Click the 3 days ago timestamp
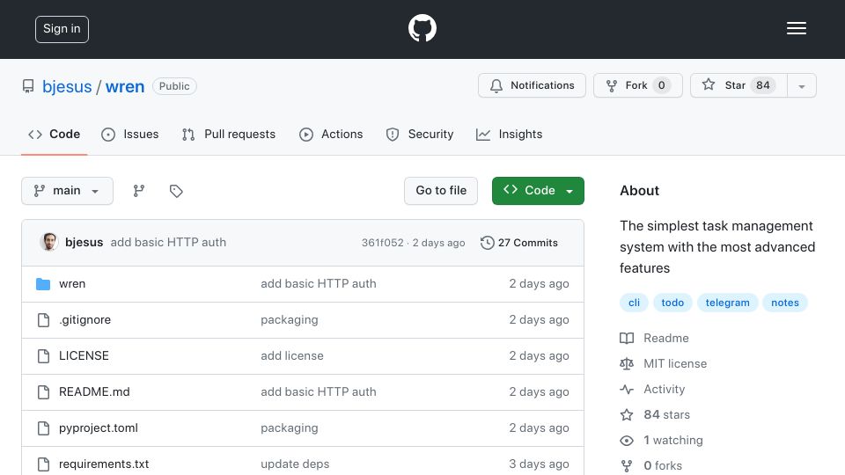This screenshot has height=475, width=845. [x=539, y=464]
